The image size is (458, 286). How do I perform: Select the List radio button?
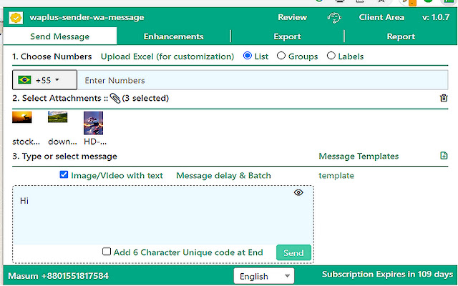pyautogui.click(x=248, y=56)
